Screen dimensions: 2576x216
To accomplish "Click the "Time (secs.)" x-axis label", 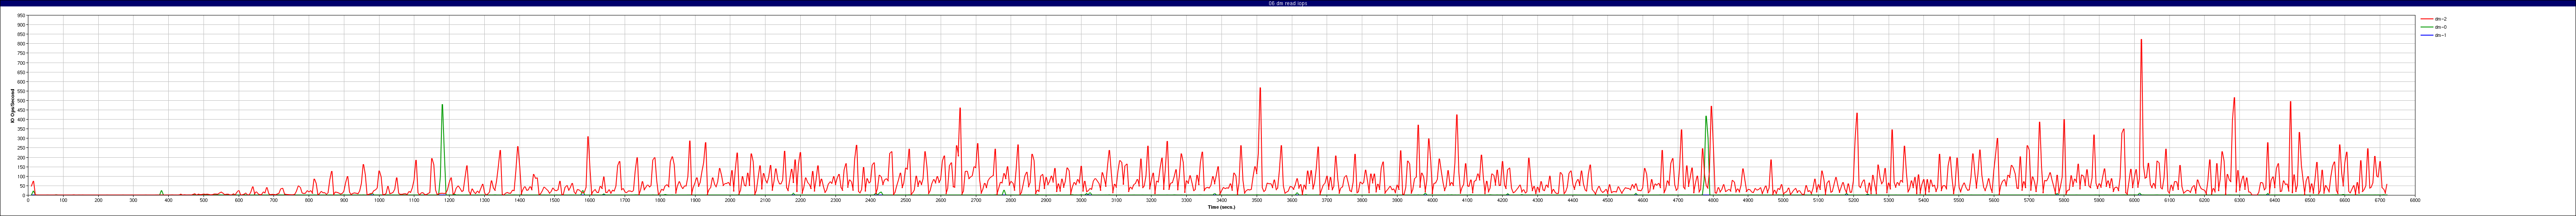I will [x=1221, y=207].
